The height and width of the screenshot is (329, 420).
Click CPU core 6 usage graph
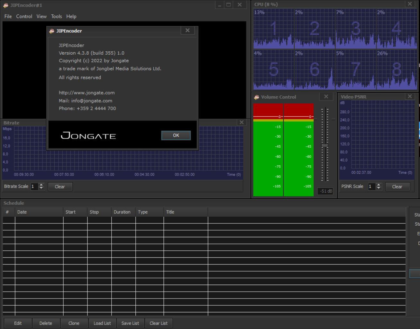[315, 70]
